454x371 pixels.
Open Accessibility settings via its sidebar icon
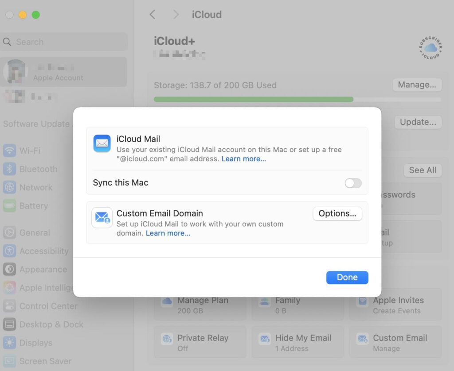click(x=10, y=251)
